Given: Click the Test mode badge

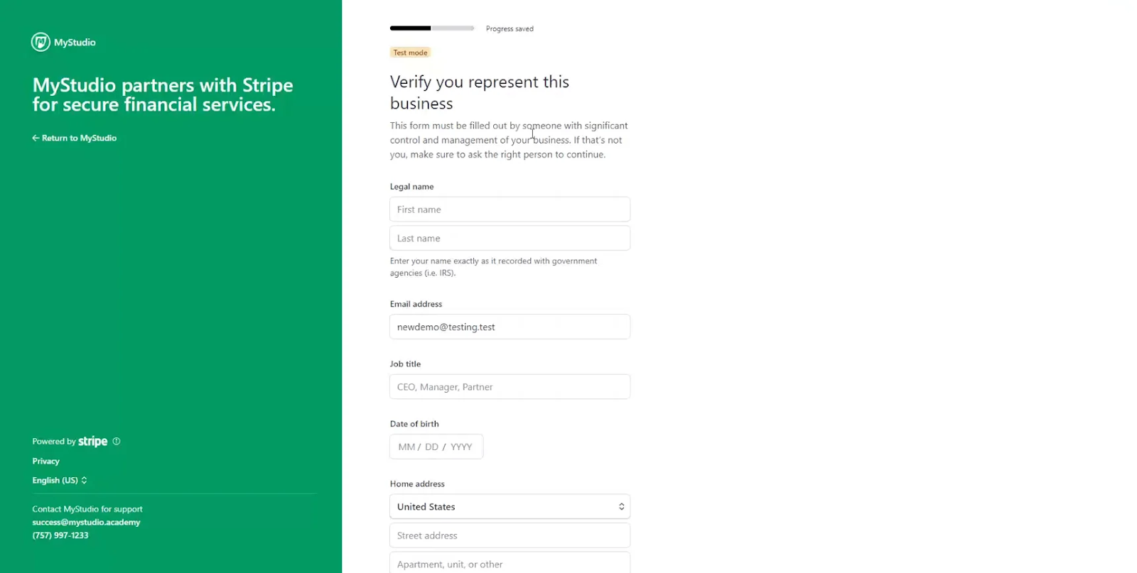Looking at the screenshot, I should click(x=411, y=53).
